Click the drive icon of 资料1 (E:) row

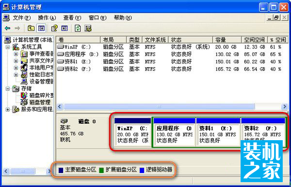click(x=61, y=61)
